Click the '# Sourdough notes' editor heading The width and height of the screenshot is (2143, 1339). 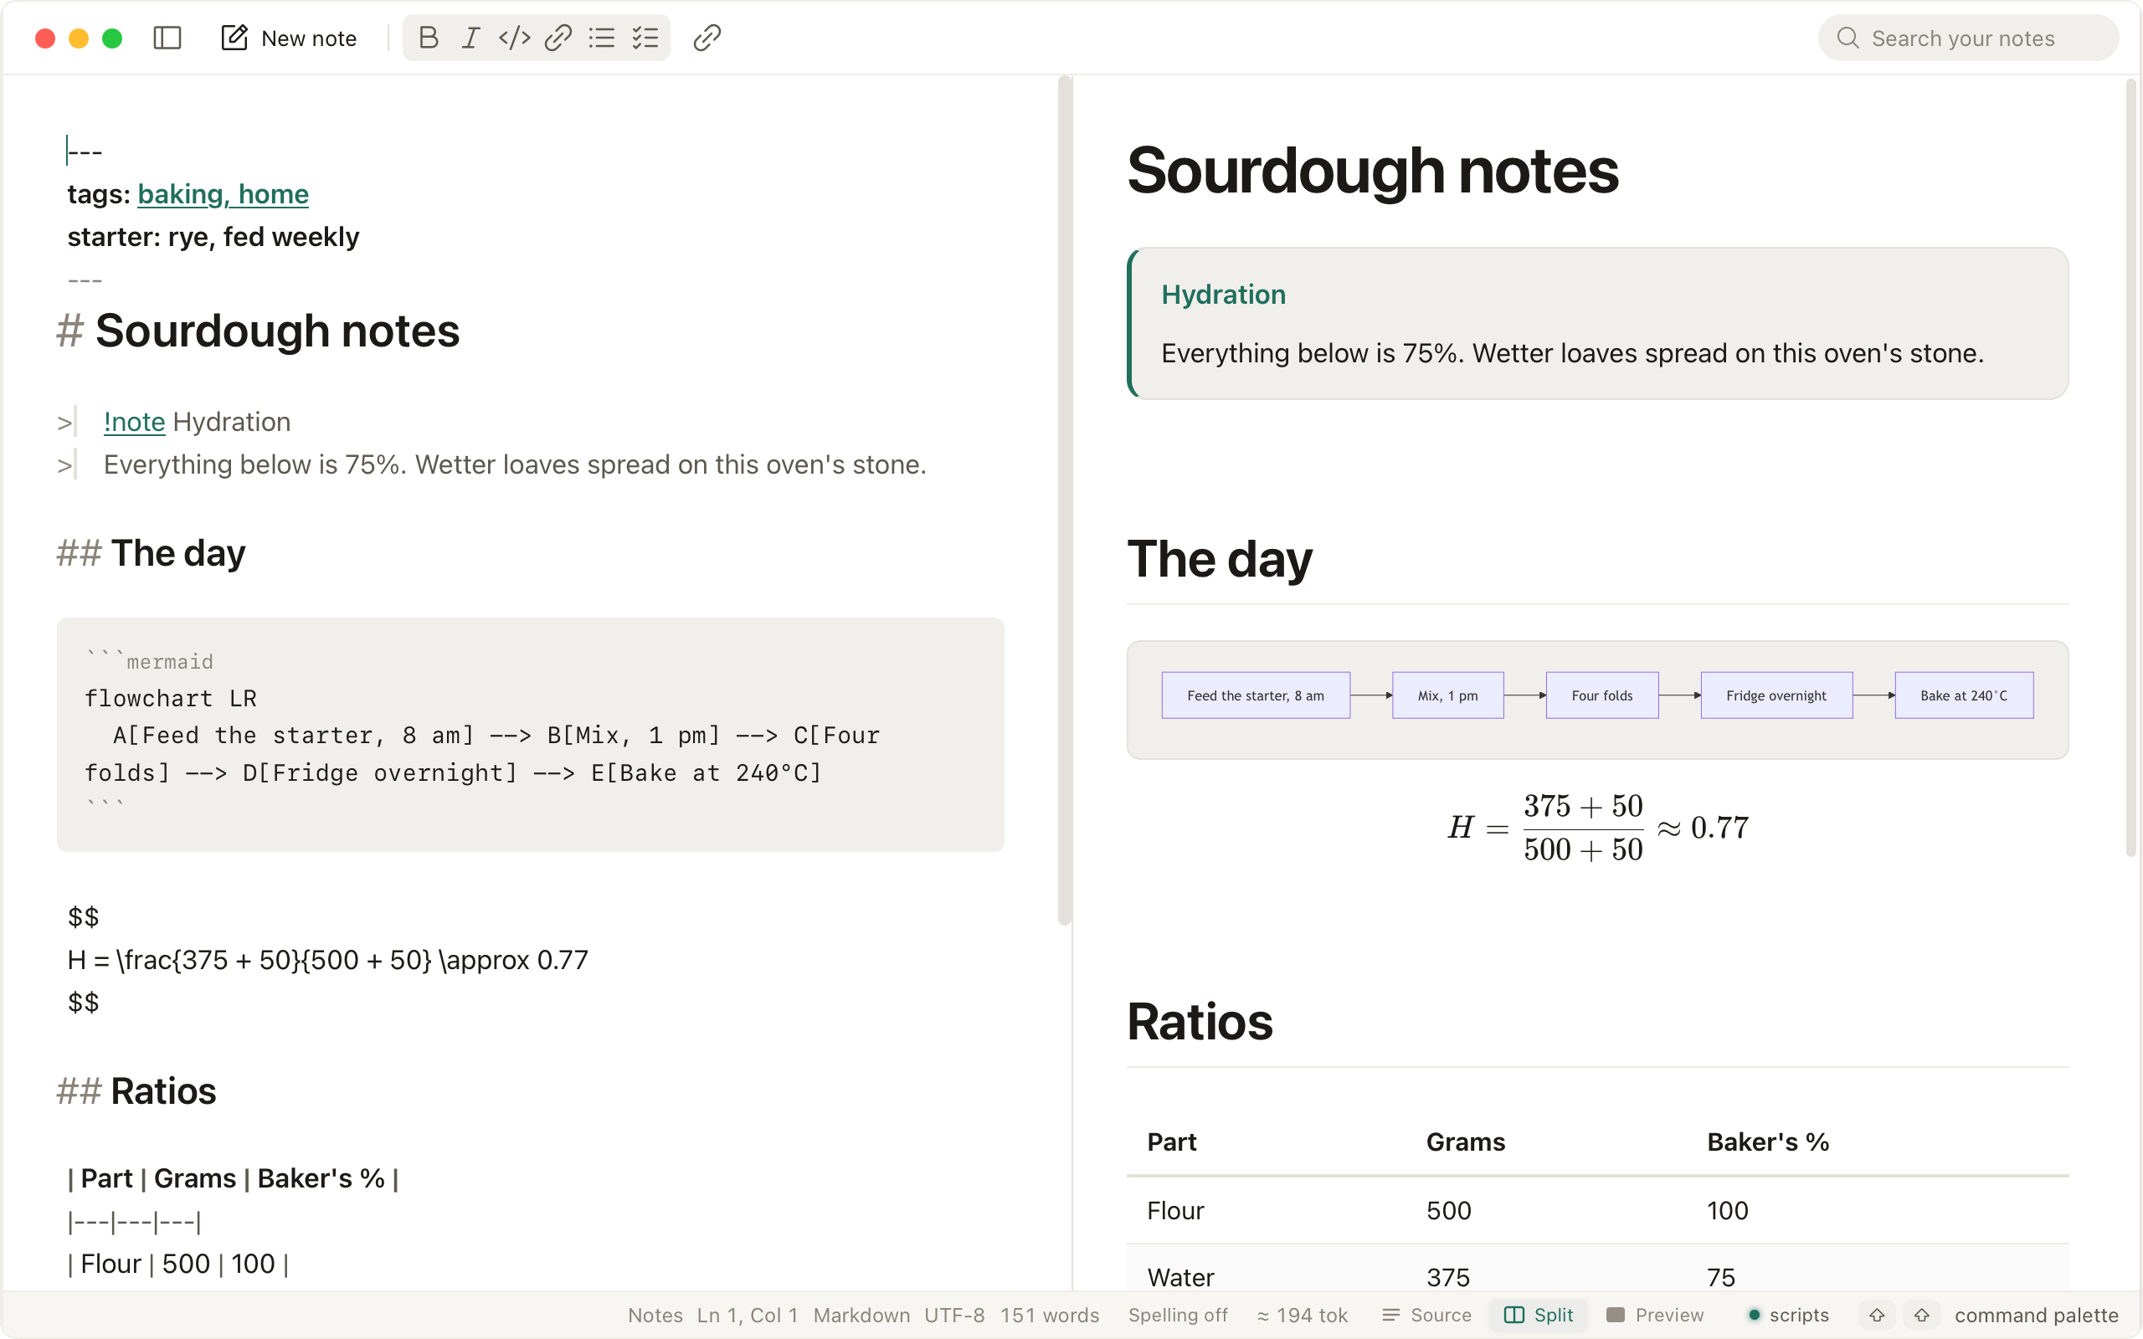pos(258,331)
